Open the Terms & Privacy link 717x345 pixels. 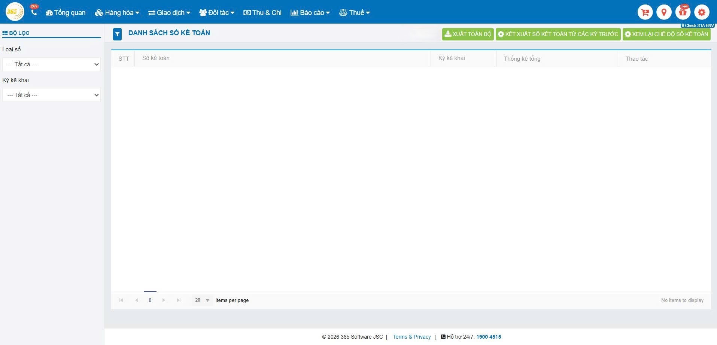coord(411,337)
